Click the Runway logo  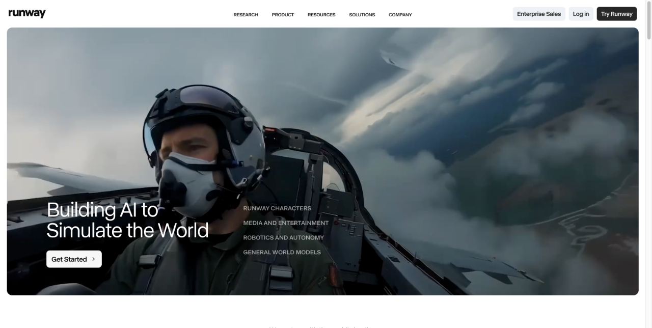pyautogui.click(x=27, y=14)
